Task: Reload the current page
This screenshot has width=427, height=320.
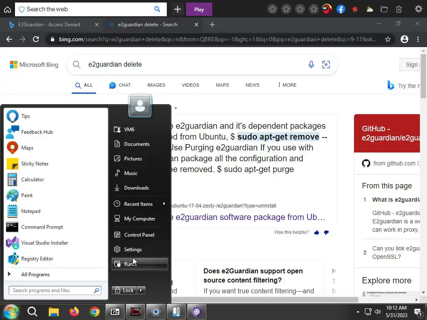Action: click(36, 39)
